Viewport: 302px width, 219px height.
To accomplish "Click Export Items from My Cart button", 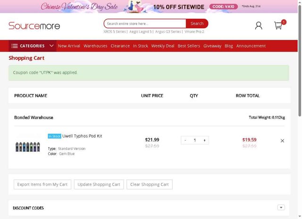I will point(42,185).
